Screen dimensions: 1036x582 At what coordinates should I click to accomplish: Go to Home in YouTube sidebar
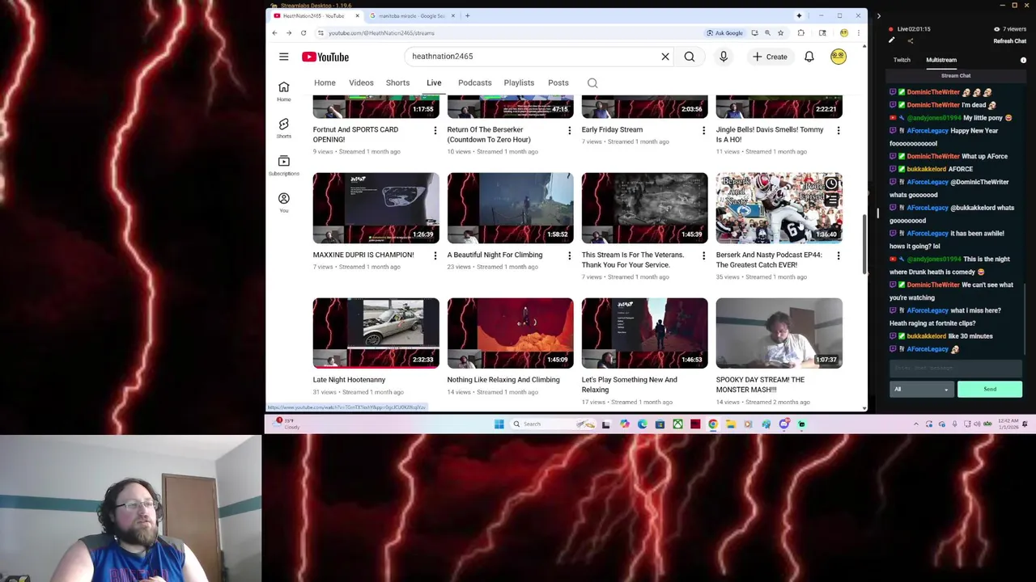(x=283, y=91)
